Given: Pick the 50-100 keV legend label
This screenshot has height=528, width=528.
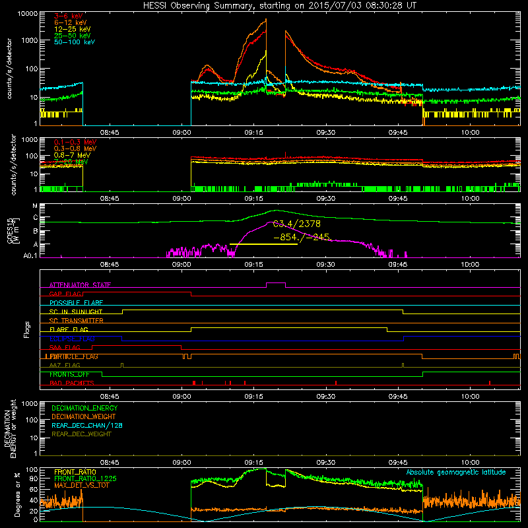Looking at the screenshot, I should 74,42.
